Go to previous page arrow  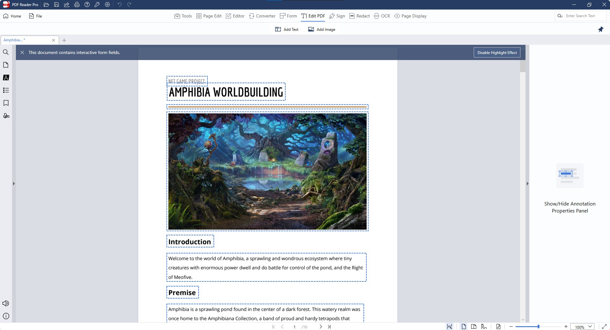282,327
